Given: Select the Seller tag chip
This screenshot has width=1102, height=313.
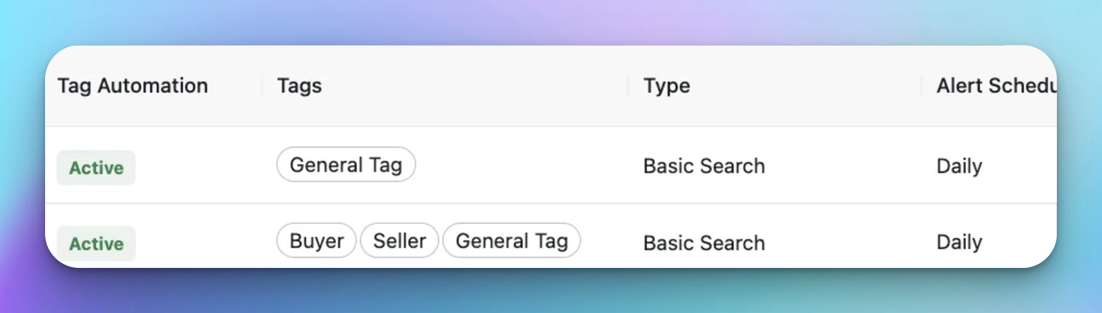Looking at the screenshot, I should point(399,241).
